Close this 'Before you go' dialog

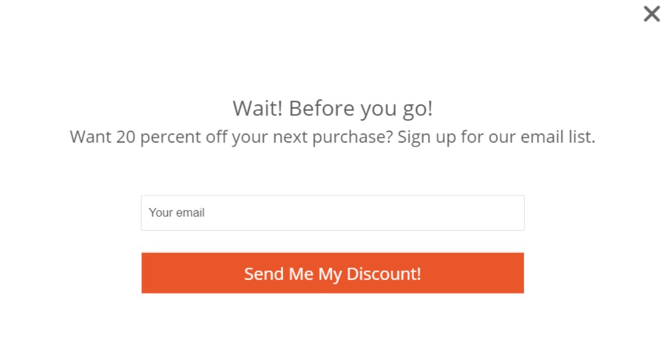coord(652,14)
